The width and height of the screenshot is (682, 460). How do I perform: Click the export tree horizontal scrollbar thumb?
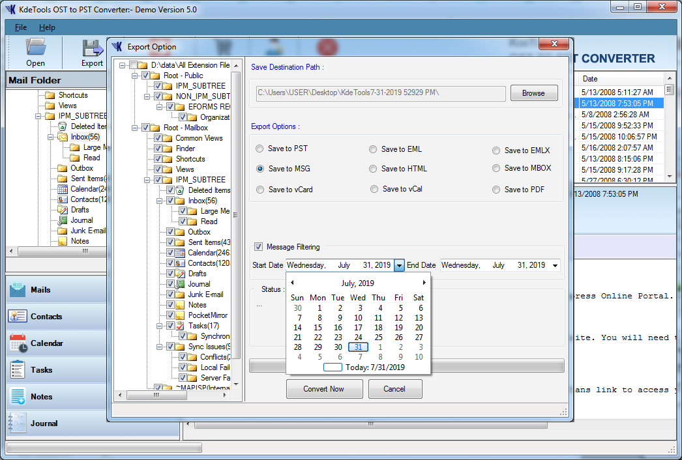coord(156,395)
